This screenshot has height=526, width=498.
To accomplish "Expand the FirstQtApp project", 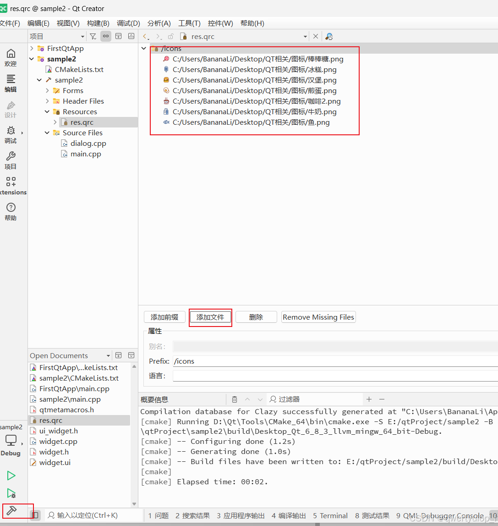I will (x=32, y=48).
